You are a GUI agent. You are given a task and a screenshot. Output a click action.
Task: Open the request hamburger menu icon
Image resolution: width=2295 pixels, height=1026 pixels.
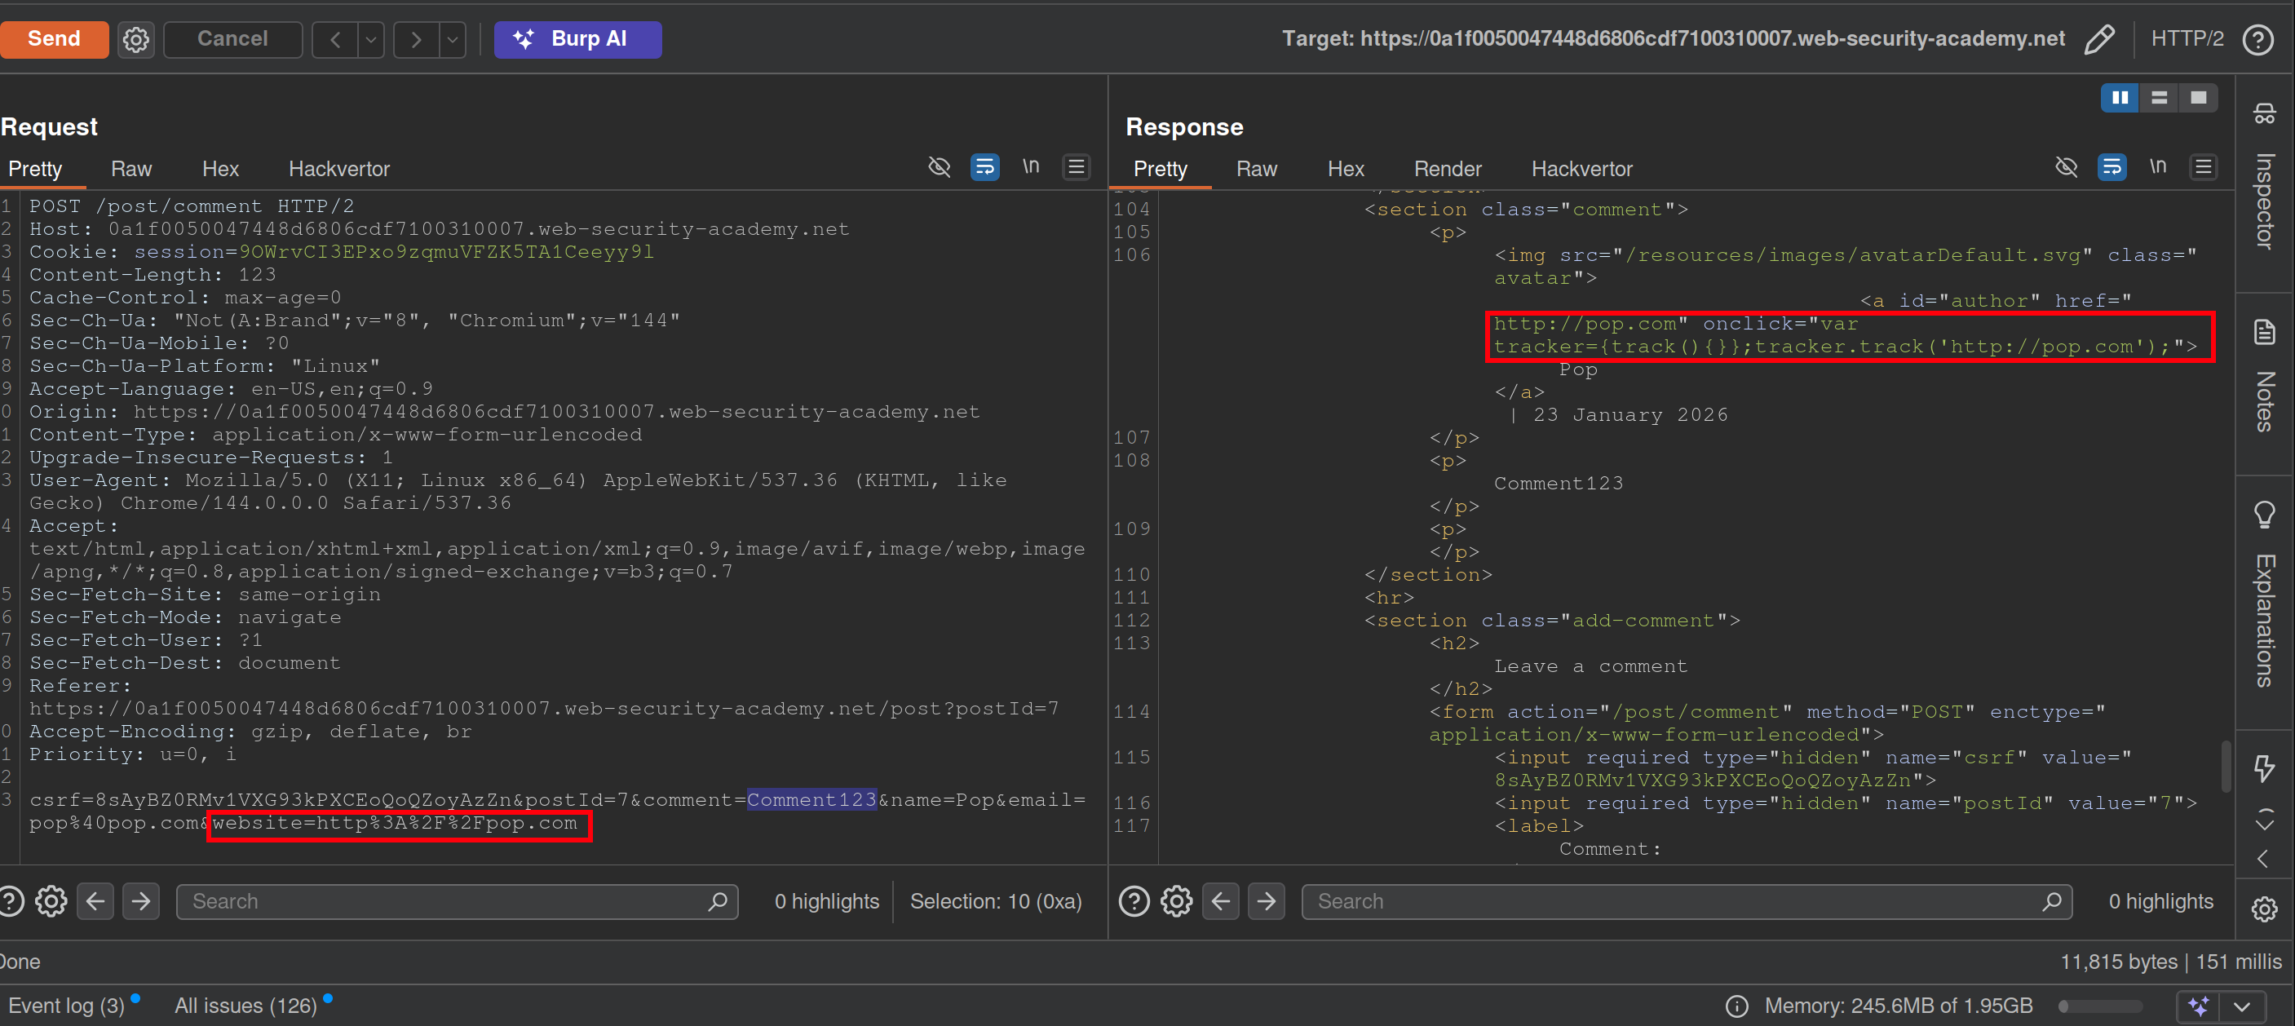[1077, 167]
